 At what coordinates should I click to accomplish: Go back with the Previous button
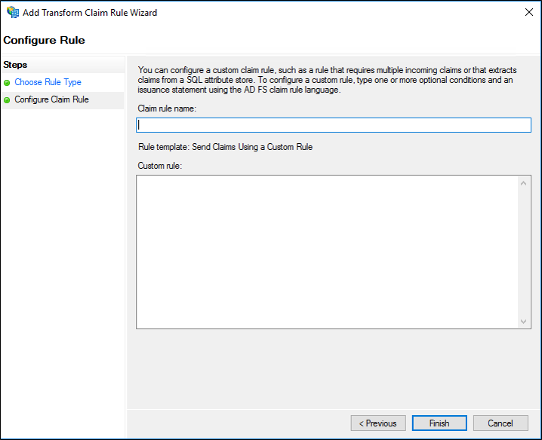pyautogui.click(x=378, y=423)
